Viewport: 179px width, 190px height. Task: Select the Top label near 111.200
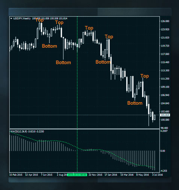145,76
